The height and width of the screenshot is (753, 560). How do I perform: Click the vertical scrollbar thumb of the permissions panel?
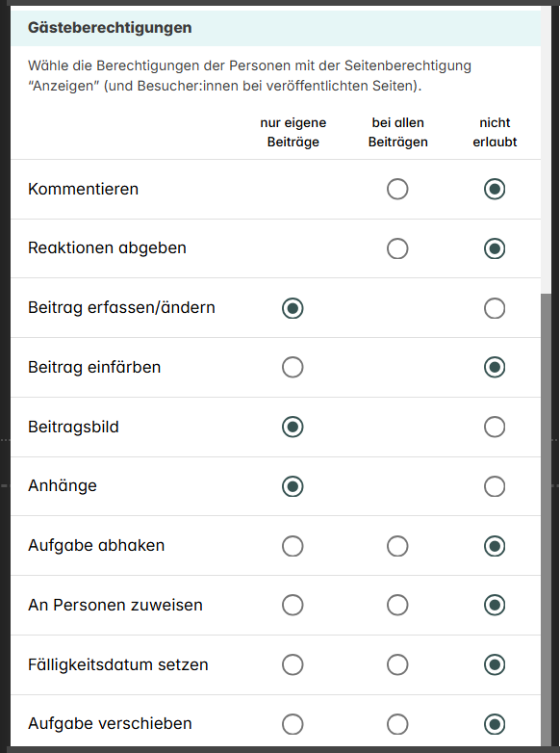pyautogui.click(x=546, y=520)
